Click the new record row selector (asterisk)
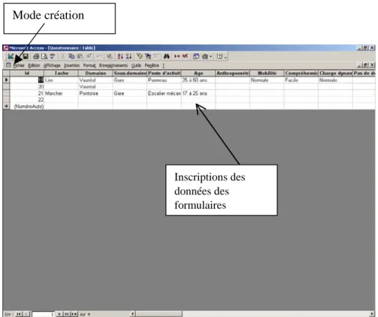This screenshot has width=378, height=317. tap(6, 106)
